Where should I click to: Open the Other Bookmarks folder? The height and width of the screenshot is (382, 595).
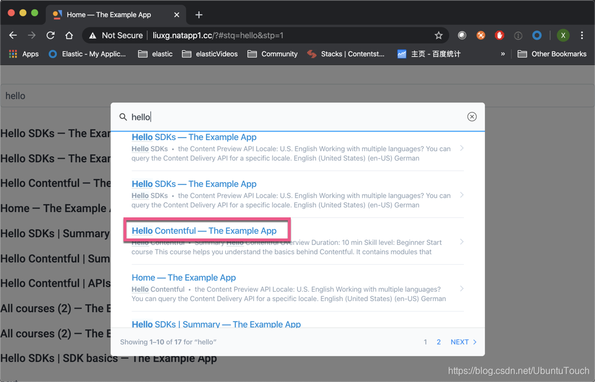552,54
